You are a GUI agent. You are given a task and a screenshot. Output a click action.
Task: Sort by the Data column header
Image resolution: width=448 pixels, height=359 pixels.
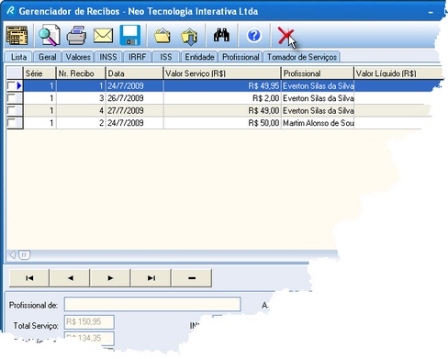coord(134,73)
